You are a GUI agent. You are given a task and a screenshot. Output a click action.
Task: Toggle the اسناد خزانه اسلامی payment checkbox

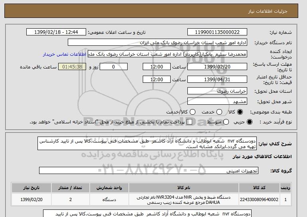click(189, 122)
